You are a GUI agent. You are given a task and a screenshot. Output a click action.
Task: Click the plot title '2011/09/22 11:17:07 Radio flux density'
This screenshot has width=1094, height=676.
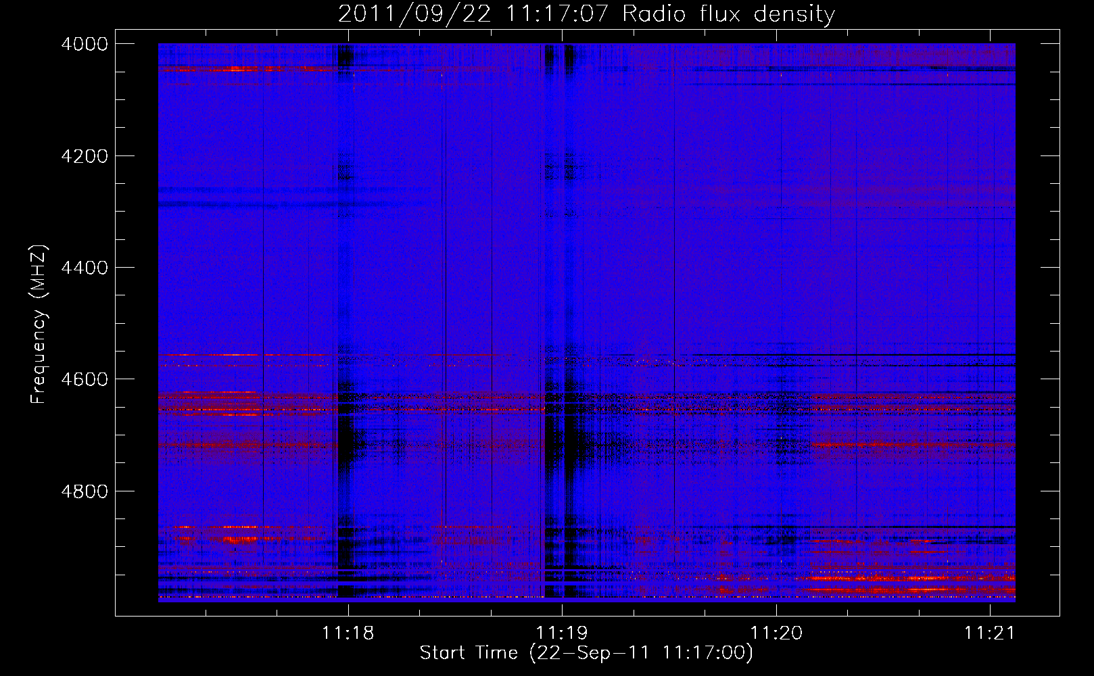tap(586, 14)
